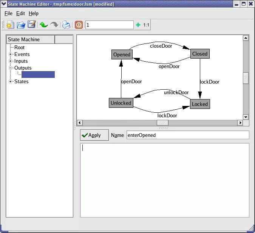Click lockDoor label below Unlocked-Locked arrow
Viewport: 255px width, 233px height.
click(167, 115)
